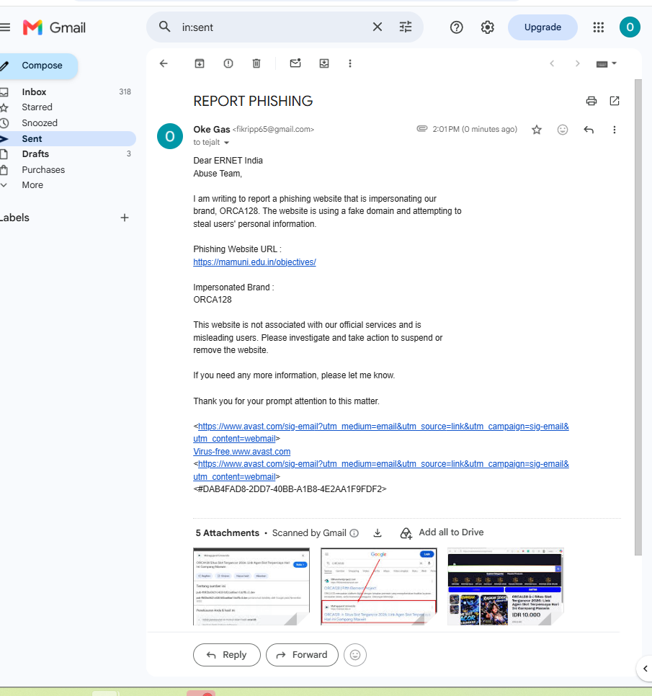652x696 pixels.
Task: Go to the newer message arrow
Action: 552,63
